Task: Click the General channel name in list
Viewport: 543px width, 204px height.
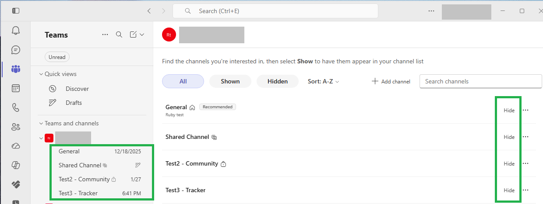Action: click(176, 107)
